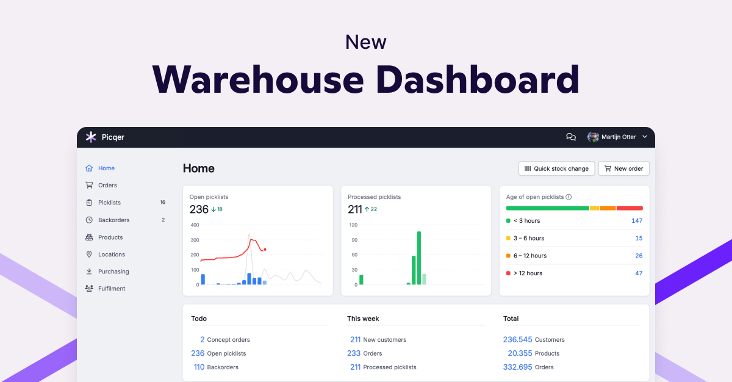Click the Picqer asterisk logo

pyautogui.click(x=91, y=137)
